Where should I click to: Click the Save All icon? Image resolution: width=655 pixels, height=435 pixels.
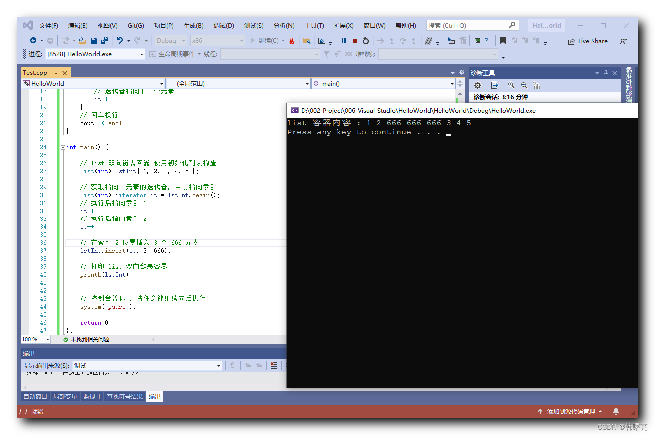[105, 41]
